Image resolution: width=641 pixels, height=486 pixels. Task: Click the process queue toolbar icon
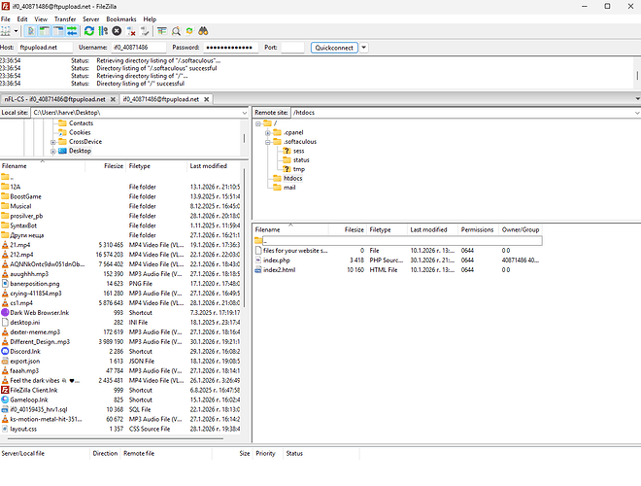coord(103,31)
